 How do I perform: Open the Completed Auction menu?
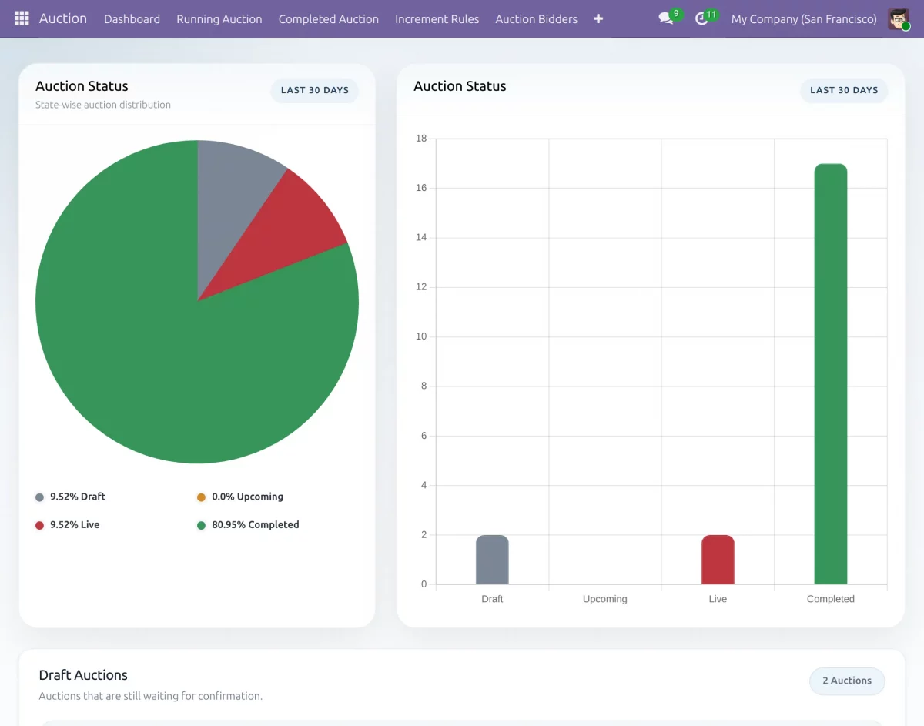click(329, 18)
